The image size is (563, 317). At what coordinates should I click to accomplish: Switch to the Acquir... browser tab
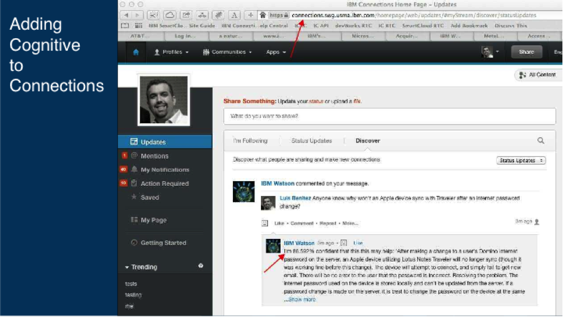(408, 36)
